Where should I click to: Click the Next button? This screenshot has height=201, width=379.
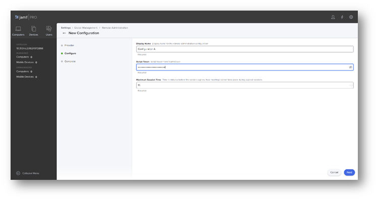coord(349,172)
